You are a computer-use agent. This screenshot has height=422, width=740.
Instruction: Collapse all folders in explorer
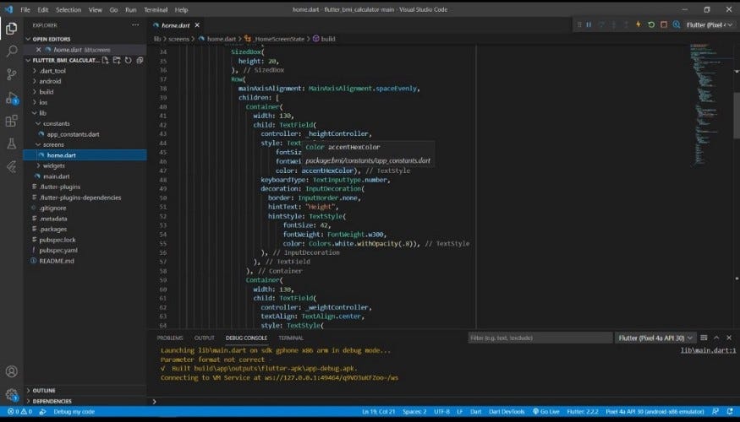140,60
